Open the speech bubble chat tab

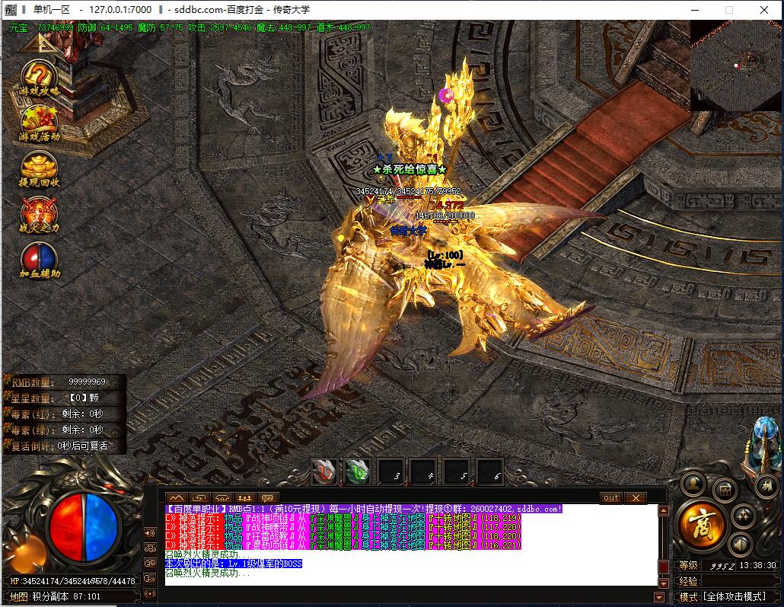coord(267,498)
